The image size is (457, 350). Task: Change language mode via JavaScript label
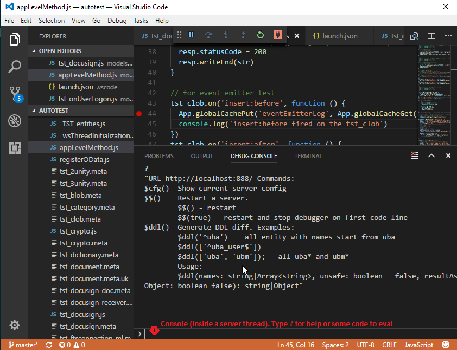point(418,344)
